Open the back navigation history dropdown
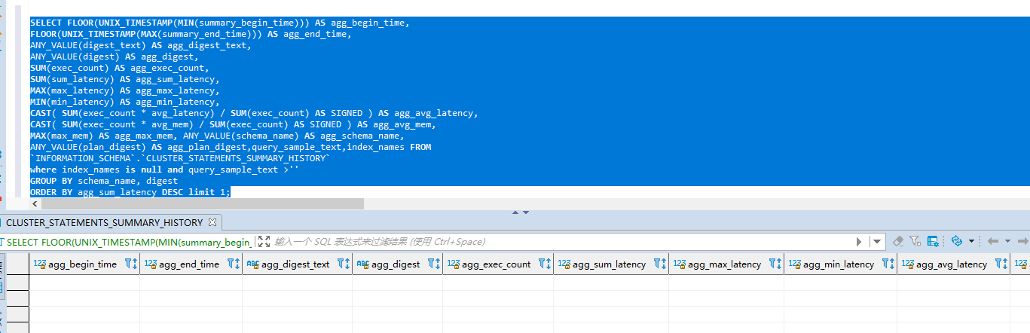Viewport: 1030px width, 333px height. click(1006, 241)
